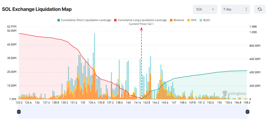Click the left range slider handle
This screenshot has height=125, width=267.
click(19, 112)
